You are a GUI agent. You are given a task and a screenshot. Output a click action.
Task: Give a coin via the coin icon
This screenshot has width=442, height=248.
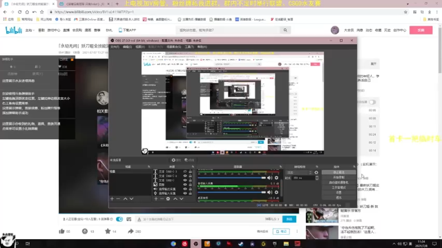[84, 231]
